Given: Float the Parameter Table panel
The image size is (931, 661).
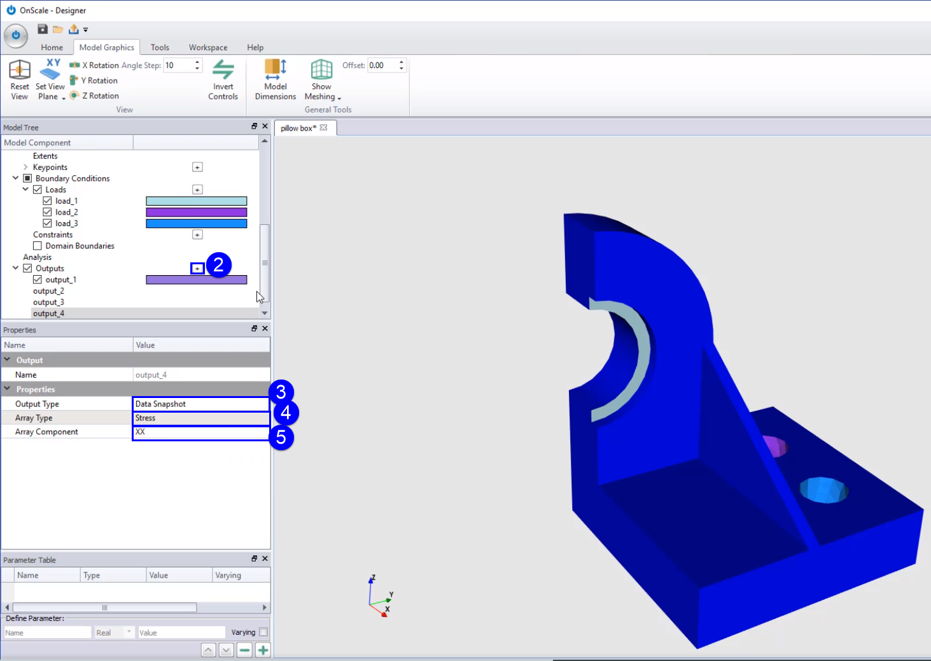Looking at the screenshot, I should [x=255, y=558].
